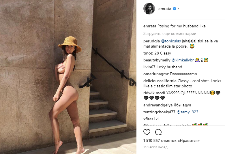The image size is (225, 154).
Task: Open the @kimkellybr mention
Action: pos(183,60)
